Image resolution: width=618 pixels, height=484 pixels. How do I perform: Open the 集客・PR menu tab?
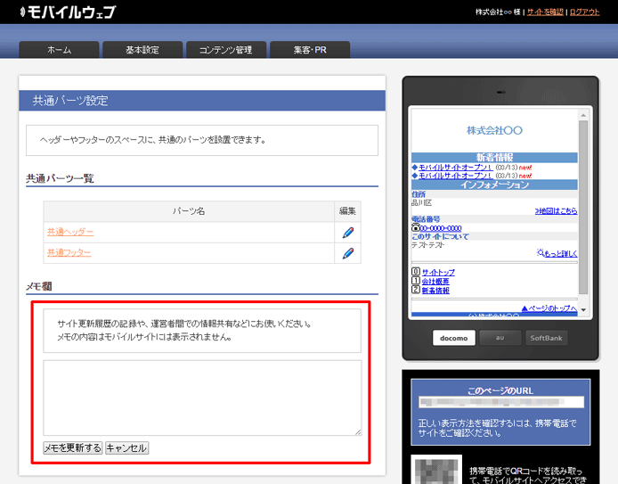click(310, 50)
